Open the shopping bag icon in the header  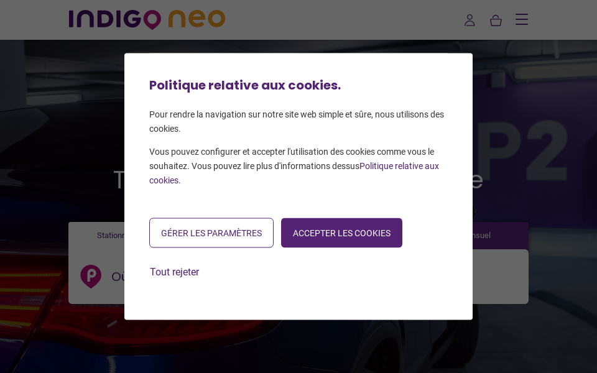pyautogui.click(x=496, y=21)
